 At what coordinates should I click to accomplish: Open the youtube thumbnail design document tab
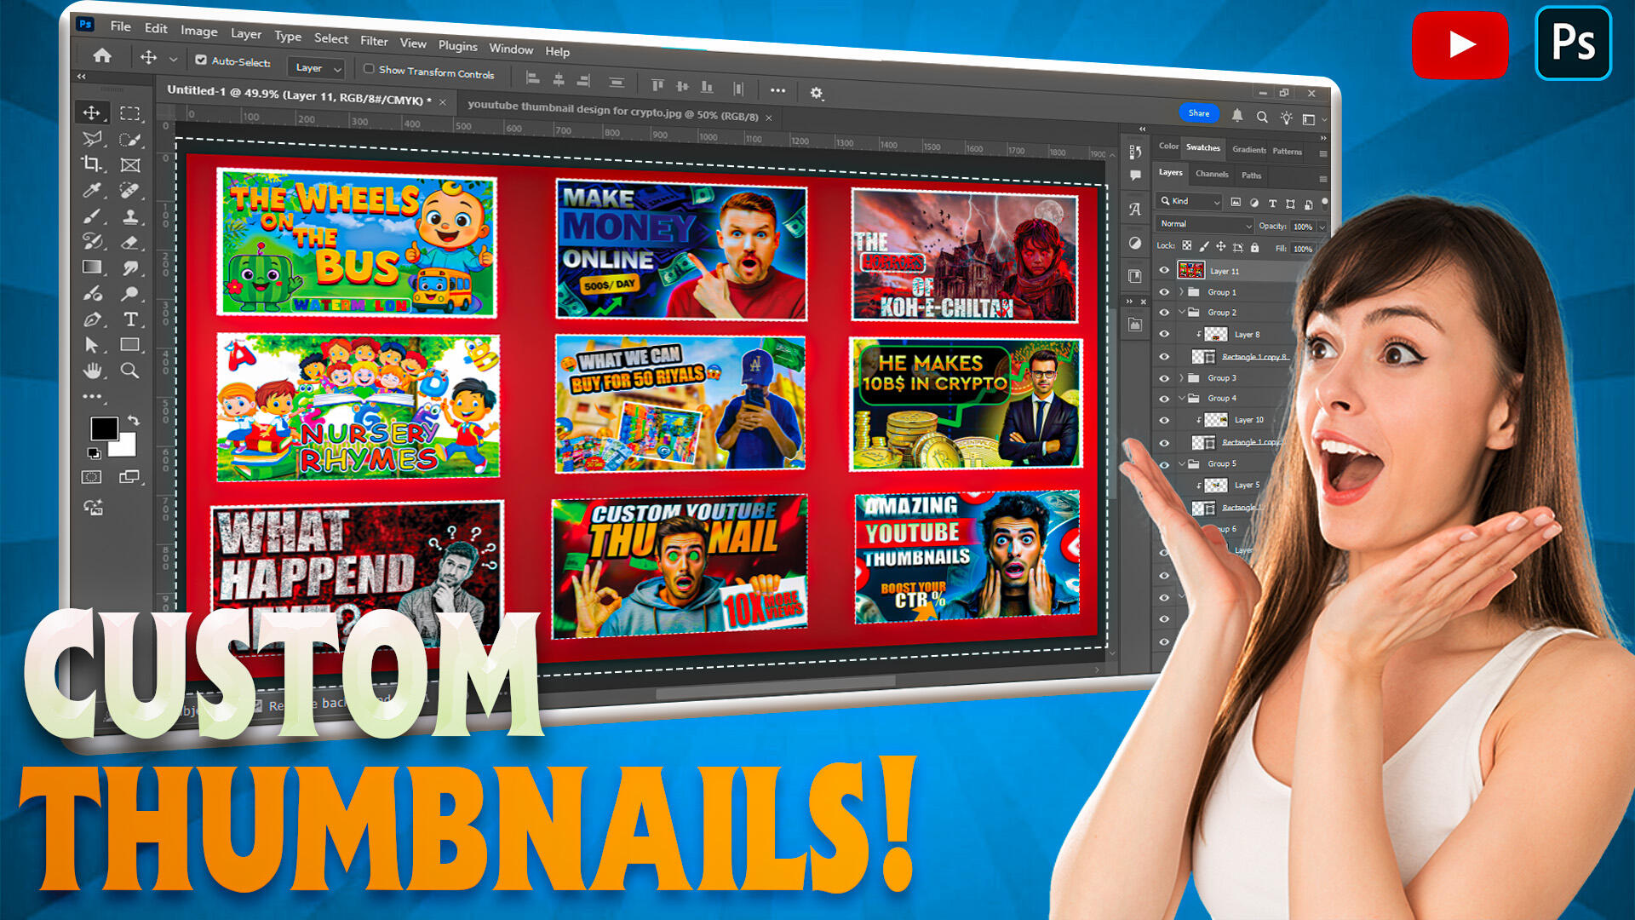(612, 111)
